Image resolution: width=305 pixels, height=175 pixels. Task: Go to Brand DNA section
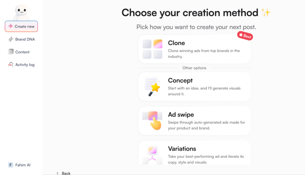pos(25,39)
